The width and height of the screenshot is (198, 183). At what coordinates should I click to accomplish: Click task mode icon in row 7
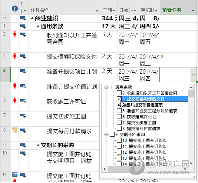click(23, 116)
